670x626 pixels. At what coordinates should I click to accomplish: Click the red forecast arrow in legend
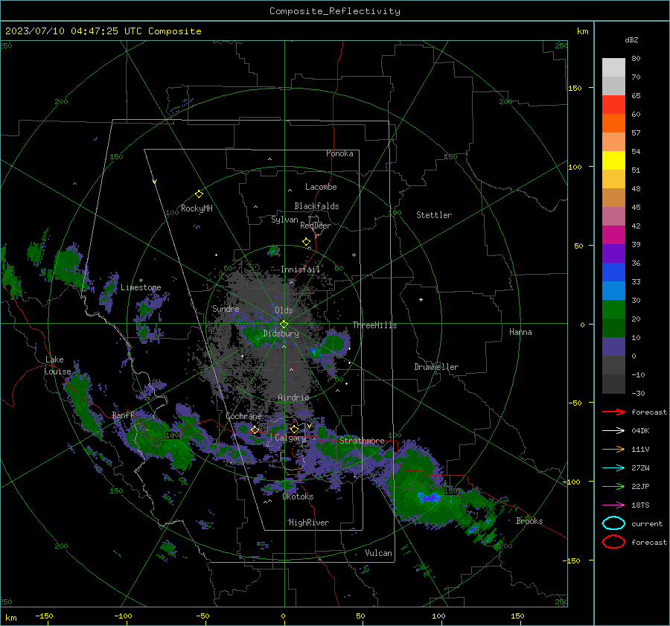[x=613, y=412]
